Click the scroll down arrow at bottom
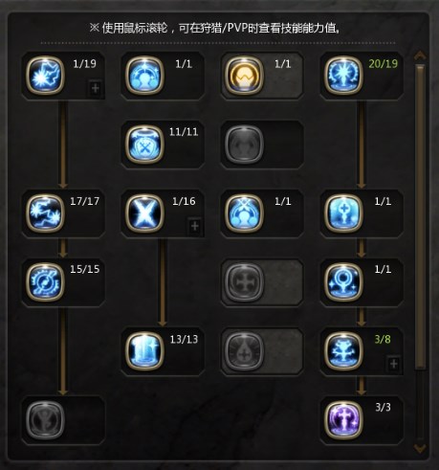The height and width of the screenshot is (470, 439). tap(420, 448)
